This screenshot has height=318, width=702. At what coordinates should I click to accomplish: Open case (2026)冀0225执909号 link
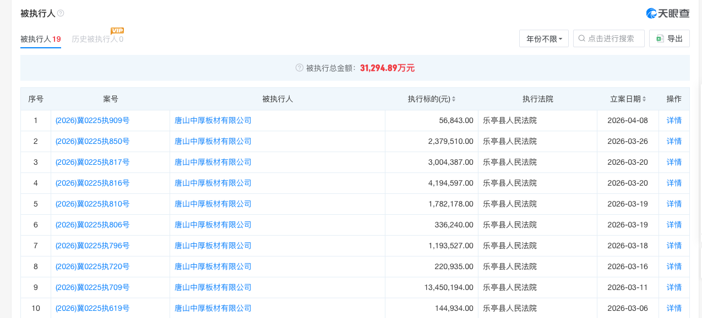pyautogui.click(x=92, y=120)
